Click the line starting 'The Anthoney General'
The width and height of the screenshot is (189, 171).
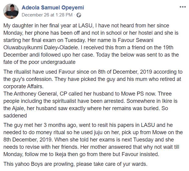tap(87, 94)
